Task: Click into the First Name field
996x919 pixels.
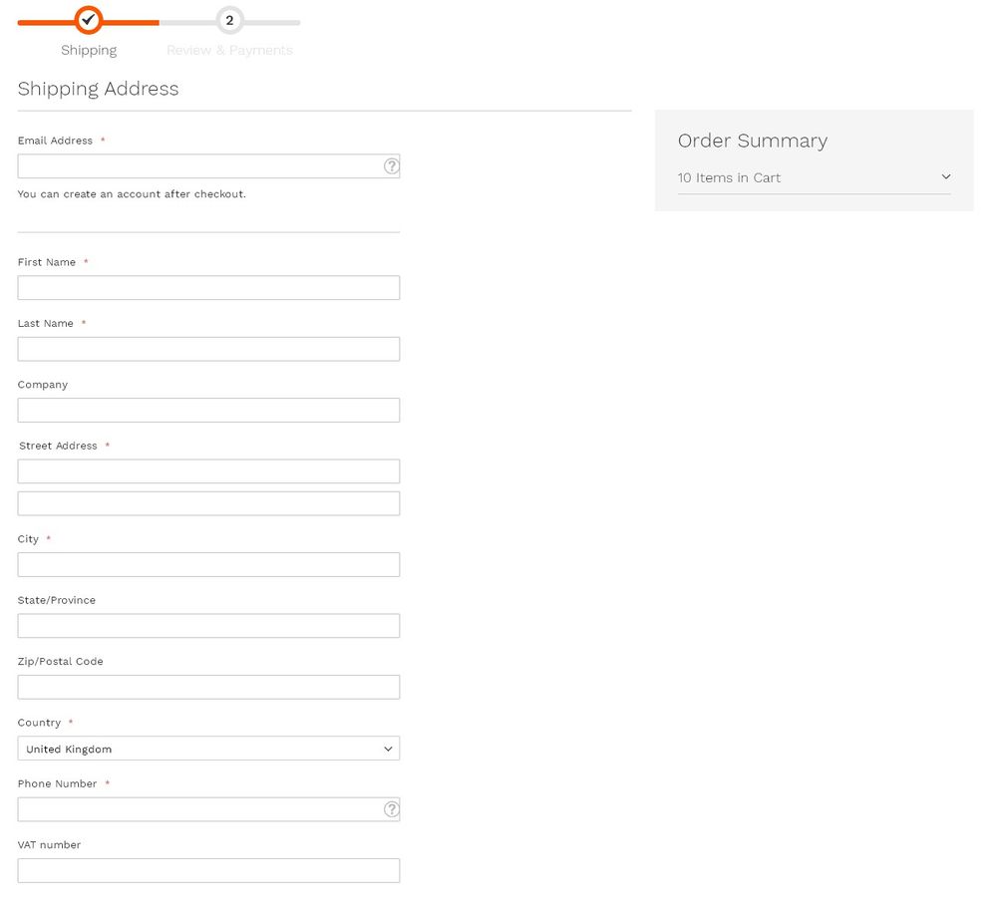Action: pyautogui.click(x=208, y=288)
